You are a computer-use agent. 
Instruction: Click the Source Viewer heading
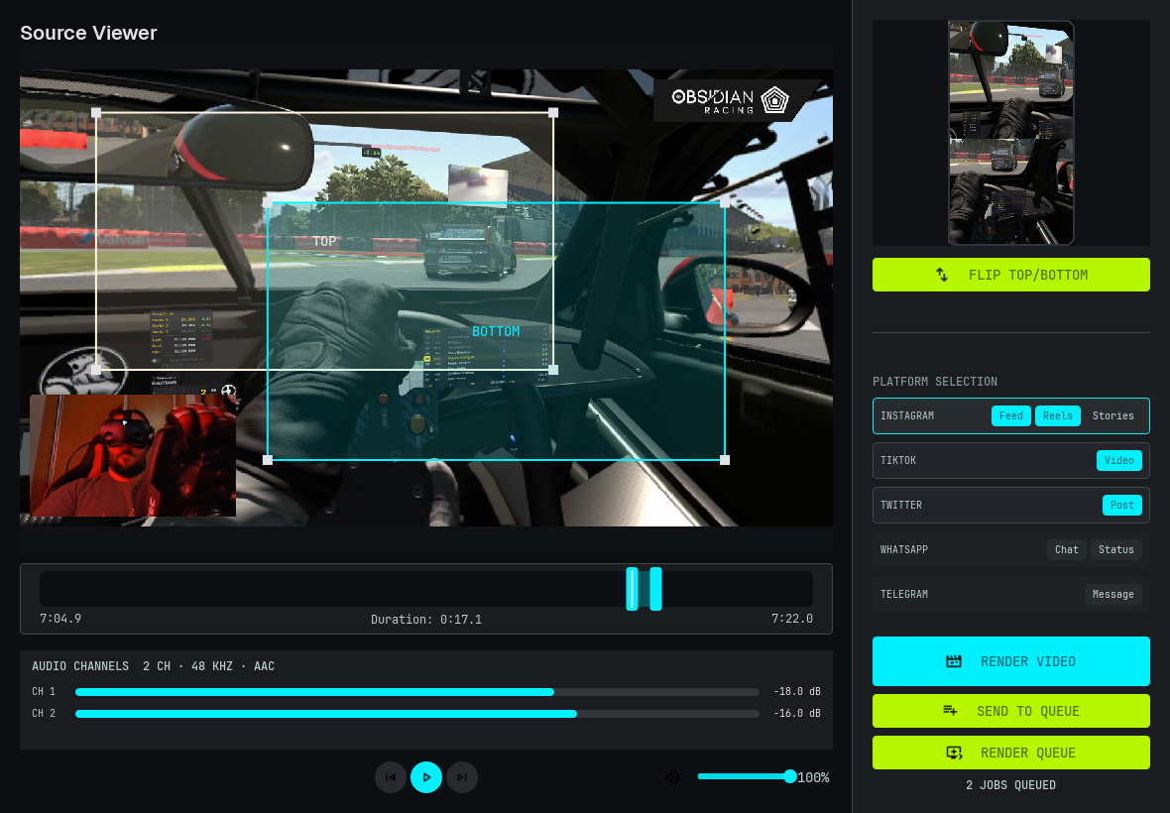89,33
